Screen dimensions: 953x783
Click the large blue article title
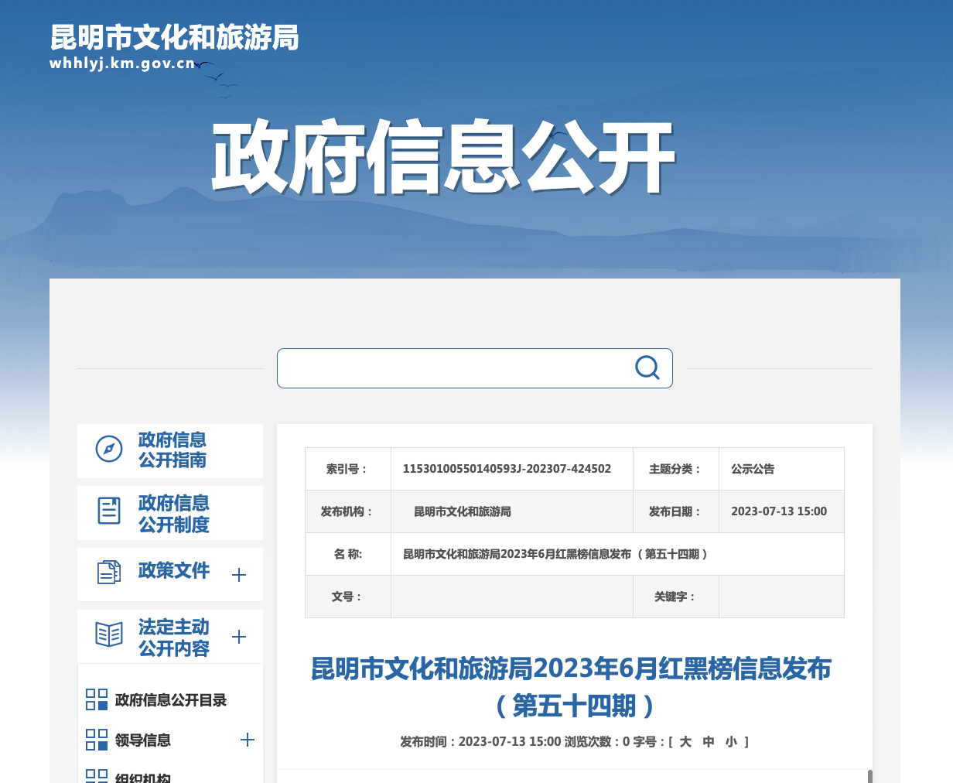point(572,686)
